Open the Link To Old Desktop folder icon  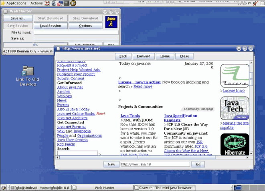(28, 71)
